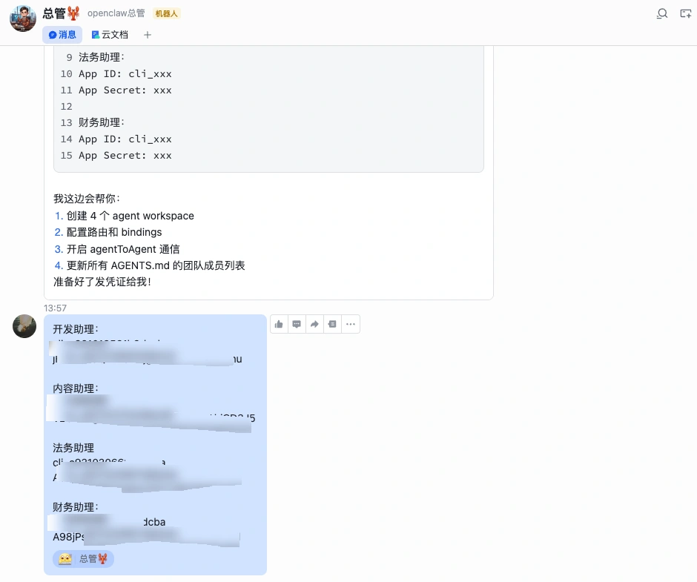The width and height of the screenshot is (697, 582).
Task: Switch to the 消息 tab
Action: coord(62,34)
